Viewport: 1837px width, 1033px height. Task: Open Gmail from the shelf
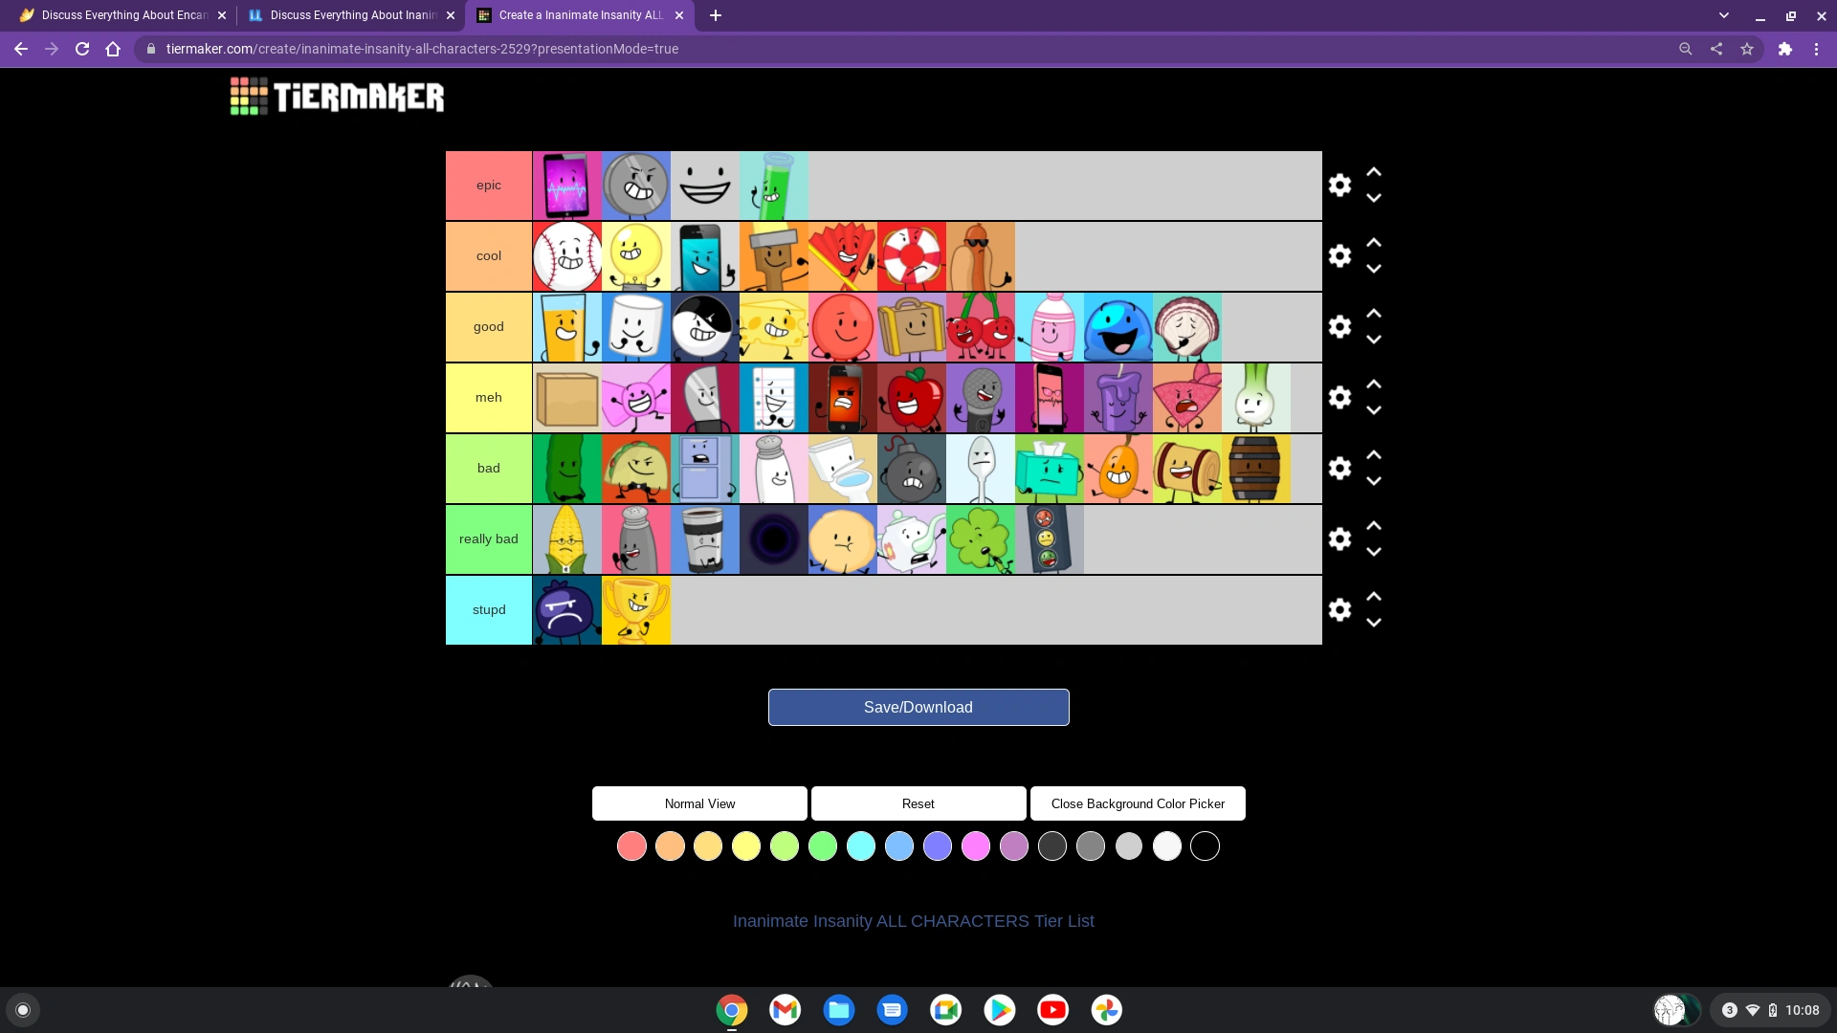click(x=785, y=1009)
